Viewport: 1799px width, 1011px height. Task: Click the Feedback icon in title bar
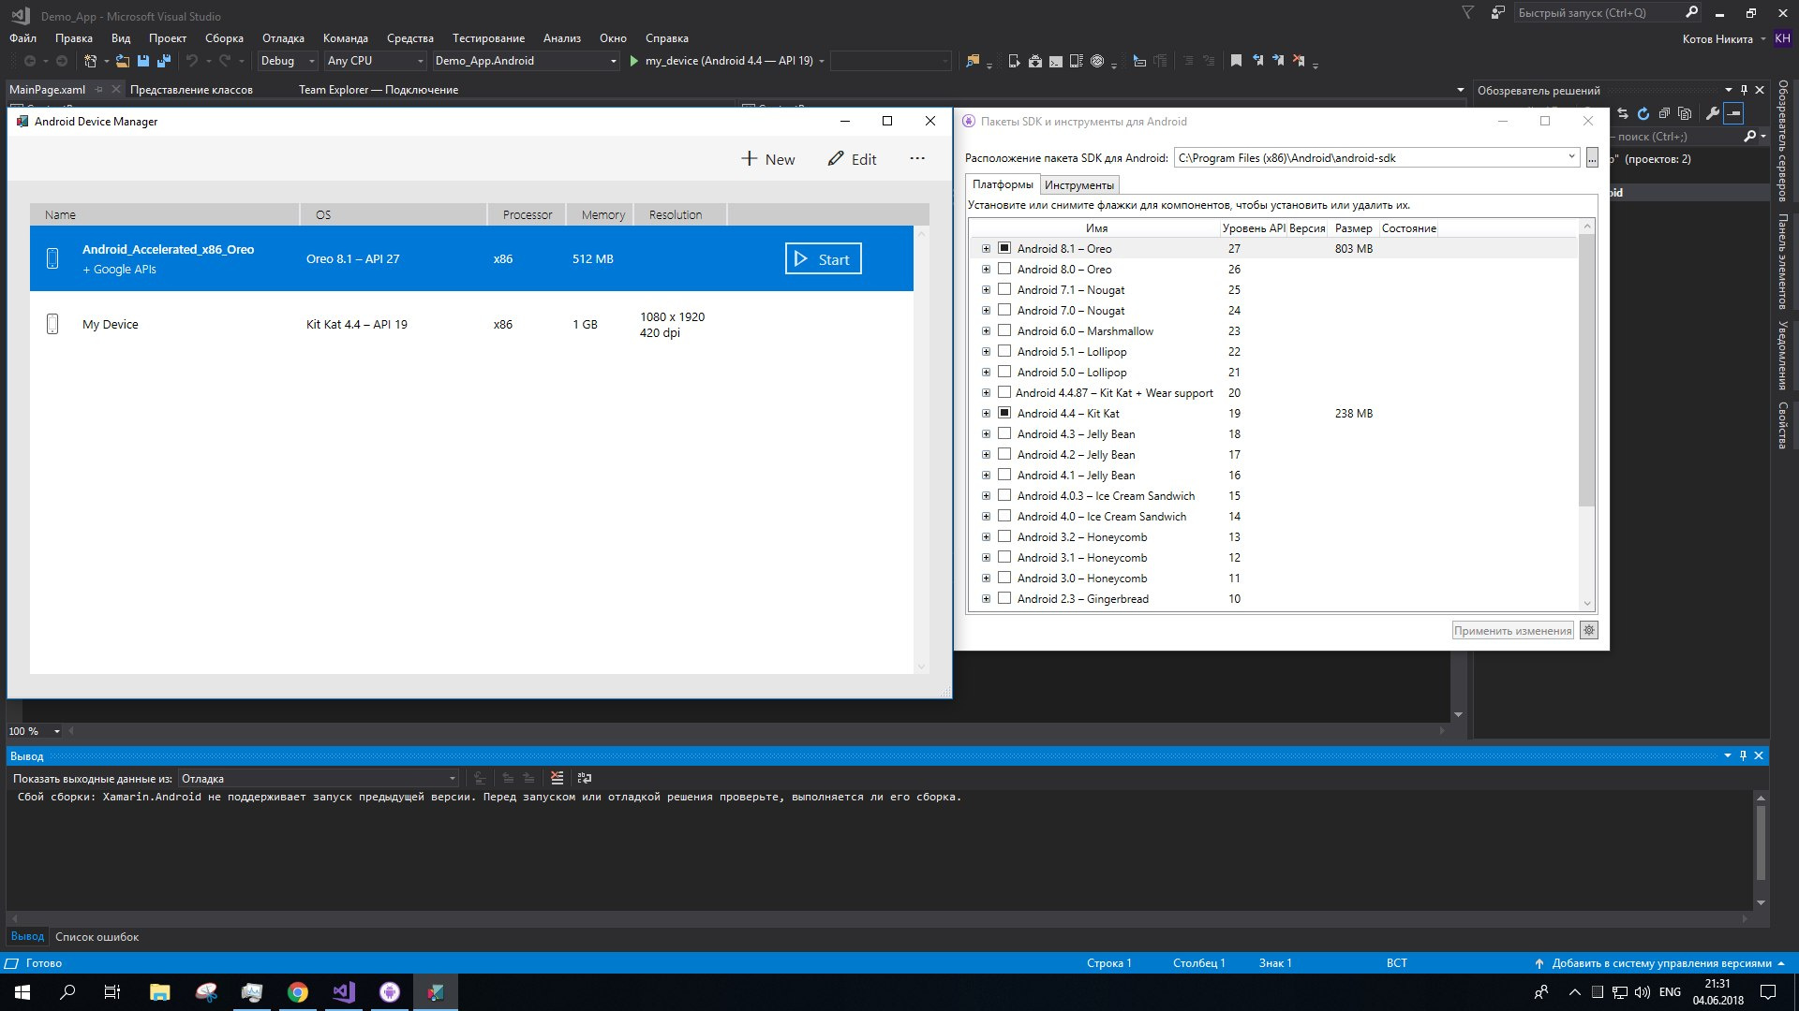tap(1498, 13)
